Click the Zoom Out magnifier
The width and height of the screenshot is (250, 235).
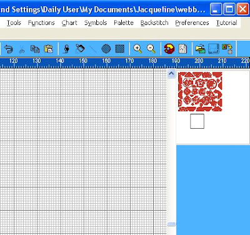click(151, 49)
